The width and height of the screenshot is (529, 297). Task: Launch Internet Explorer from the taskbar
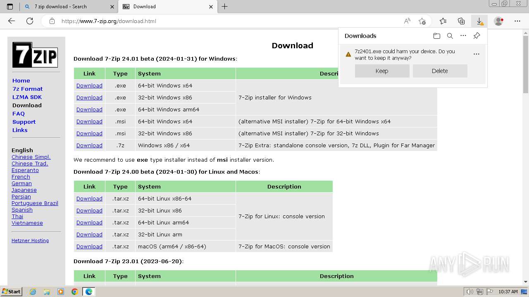coord(33,292)
